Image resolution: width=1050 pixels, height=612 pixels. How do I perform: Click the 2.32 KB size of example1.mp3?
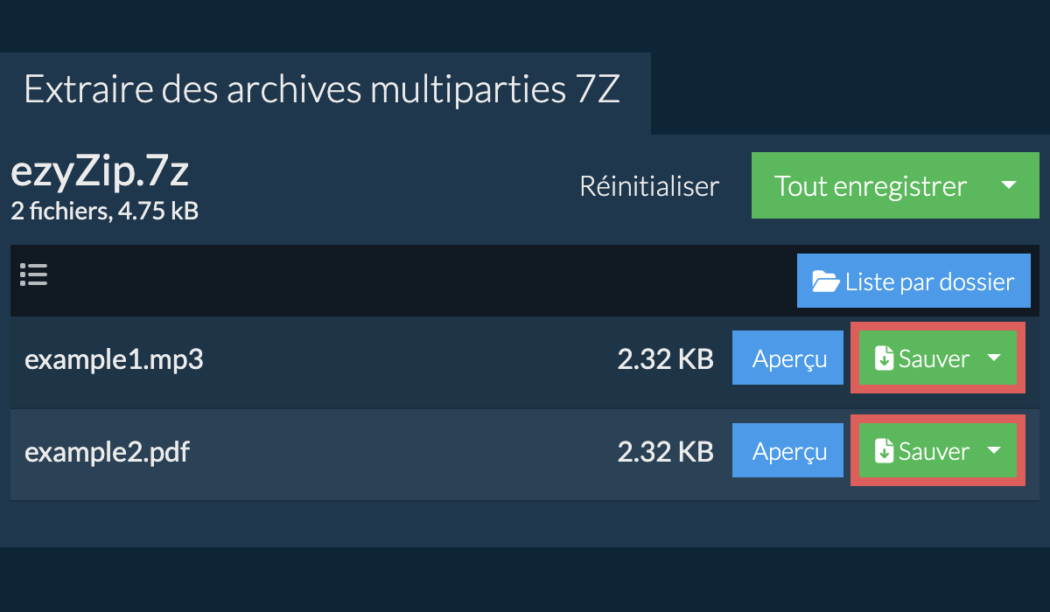click(x=665, y=359)
